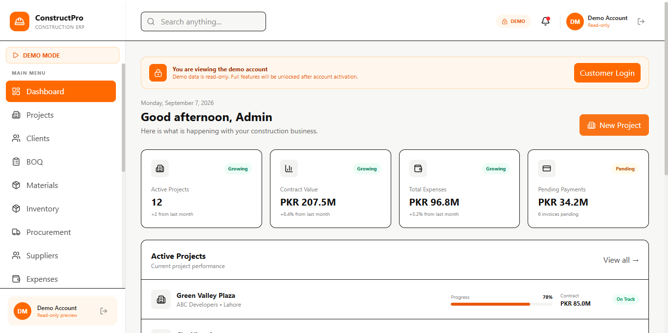This screenshot has height=333, width=668.
Task: Click Demo Account card in sidebar footer
Action: point(63,311)
